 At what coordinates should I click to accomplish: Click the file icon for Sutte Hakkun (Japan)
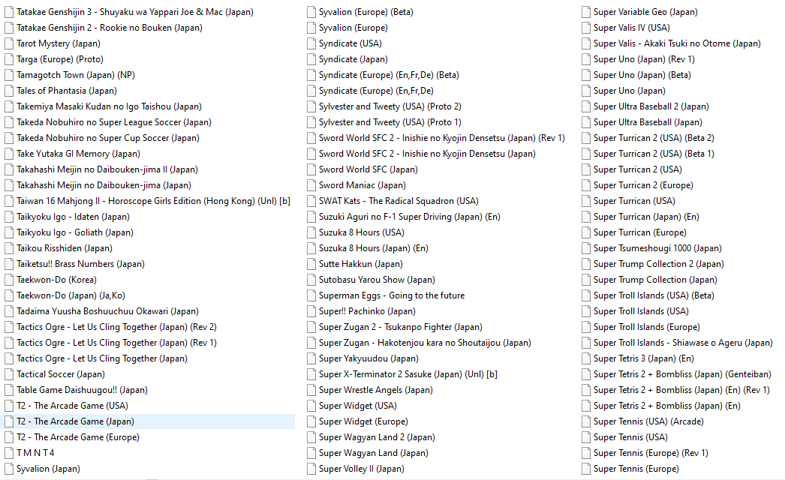click(311, 264)
